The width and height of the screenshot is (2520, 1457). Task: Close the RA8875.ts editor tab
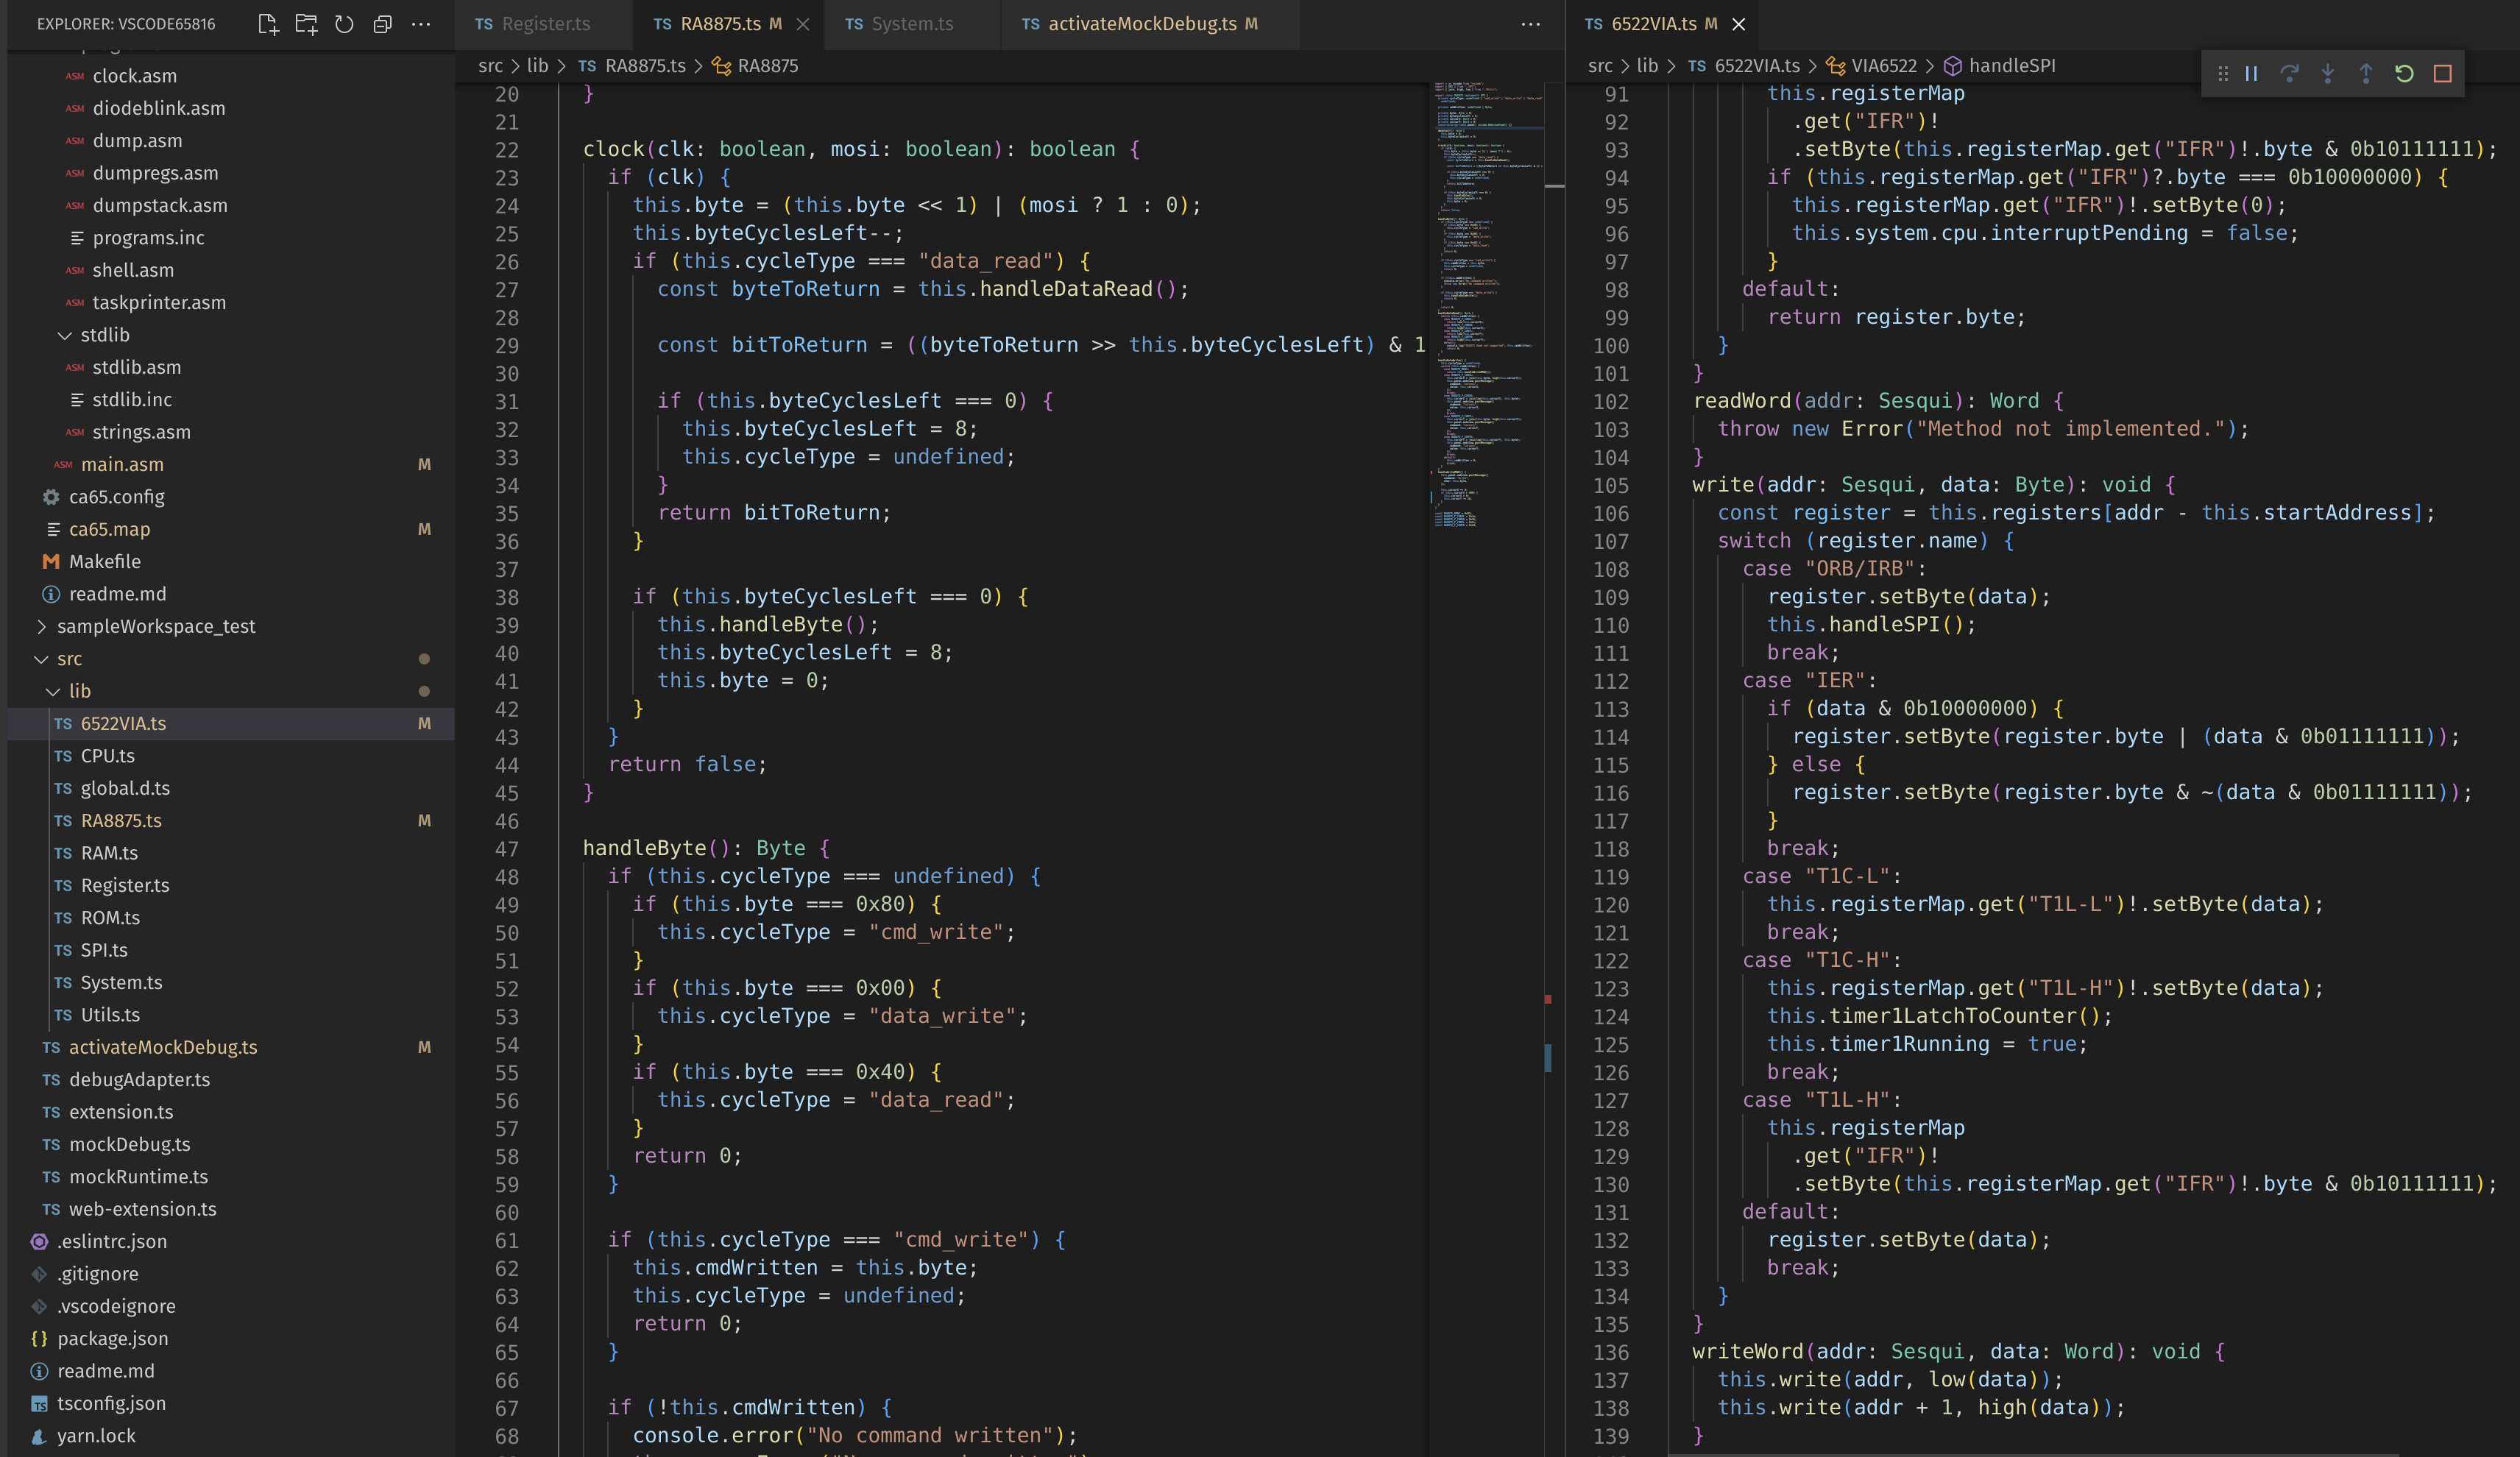802,24
